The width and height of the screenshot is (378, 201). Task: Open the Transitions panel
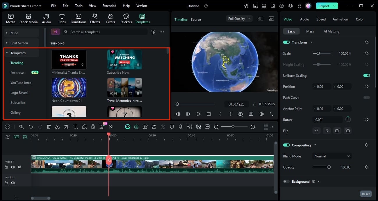[78, 18]
